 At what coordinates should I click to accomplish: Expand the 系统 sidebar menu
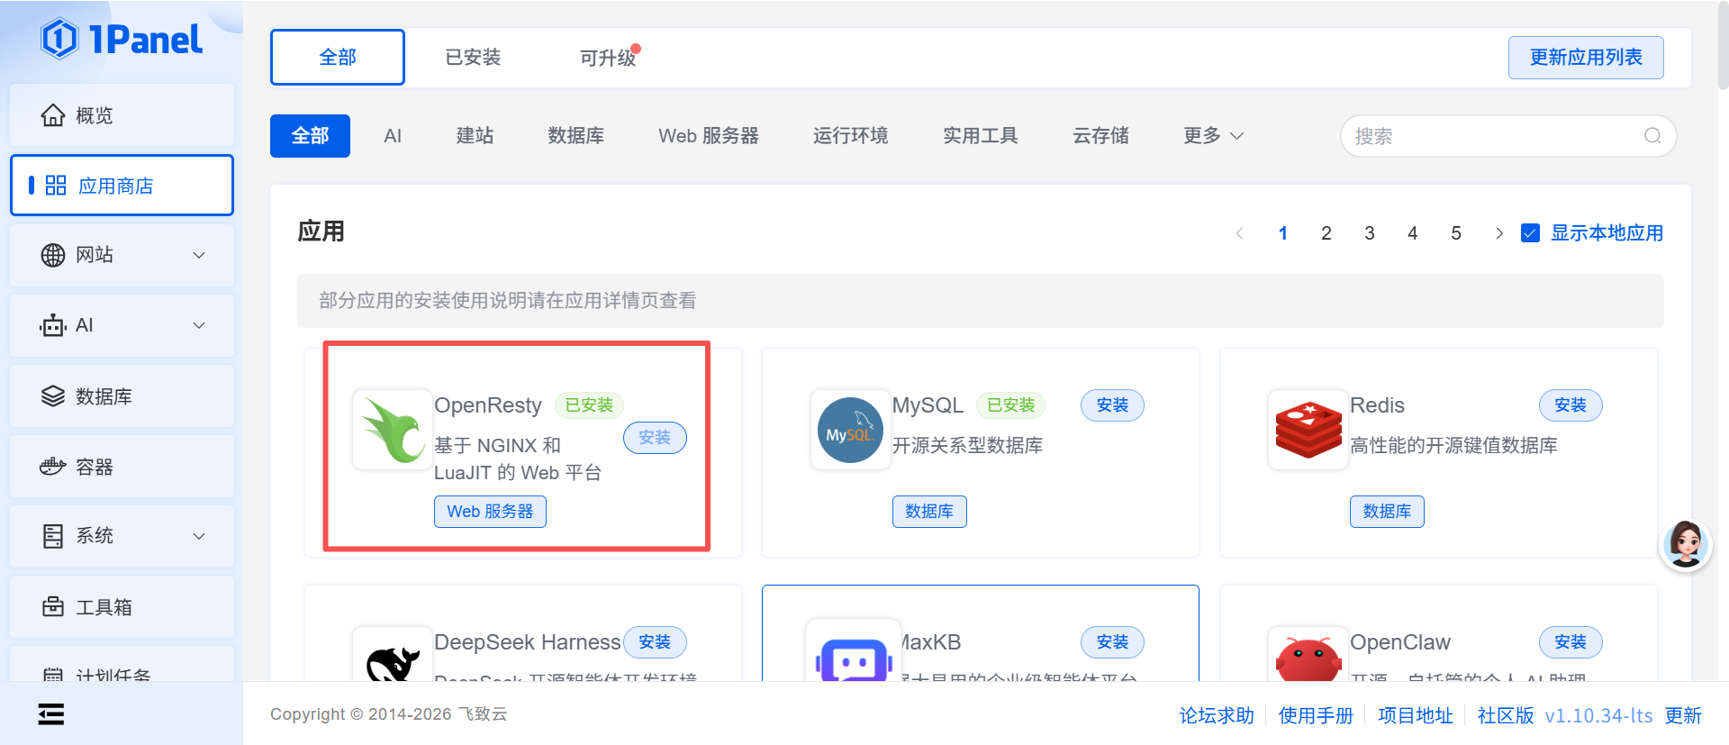point(122,536)
